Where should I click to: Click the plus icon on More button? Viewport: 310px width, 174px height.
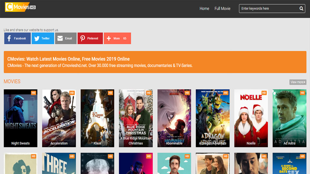[109, 38]
